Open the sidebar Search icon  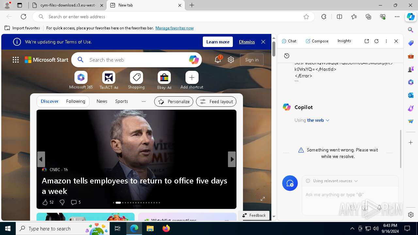[411, 30]
